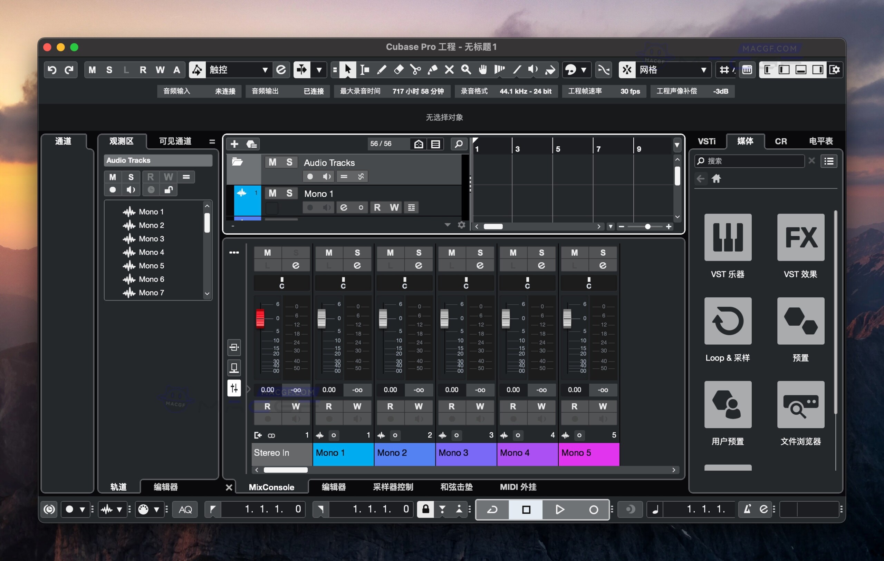Mute the Mono 1 track
The image size is (884, 561).
click(272, 193)
